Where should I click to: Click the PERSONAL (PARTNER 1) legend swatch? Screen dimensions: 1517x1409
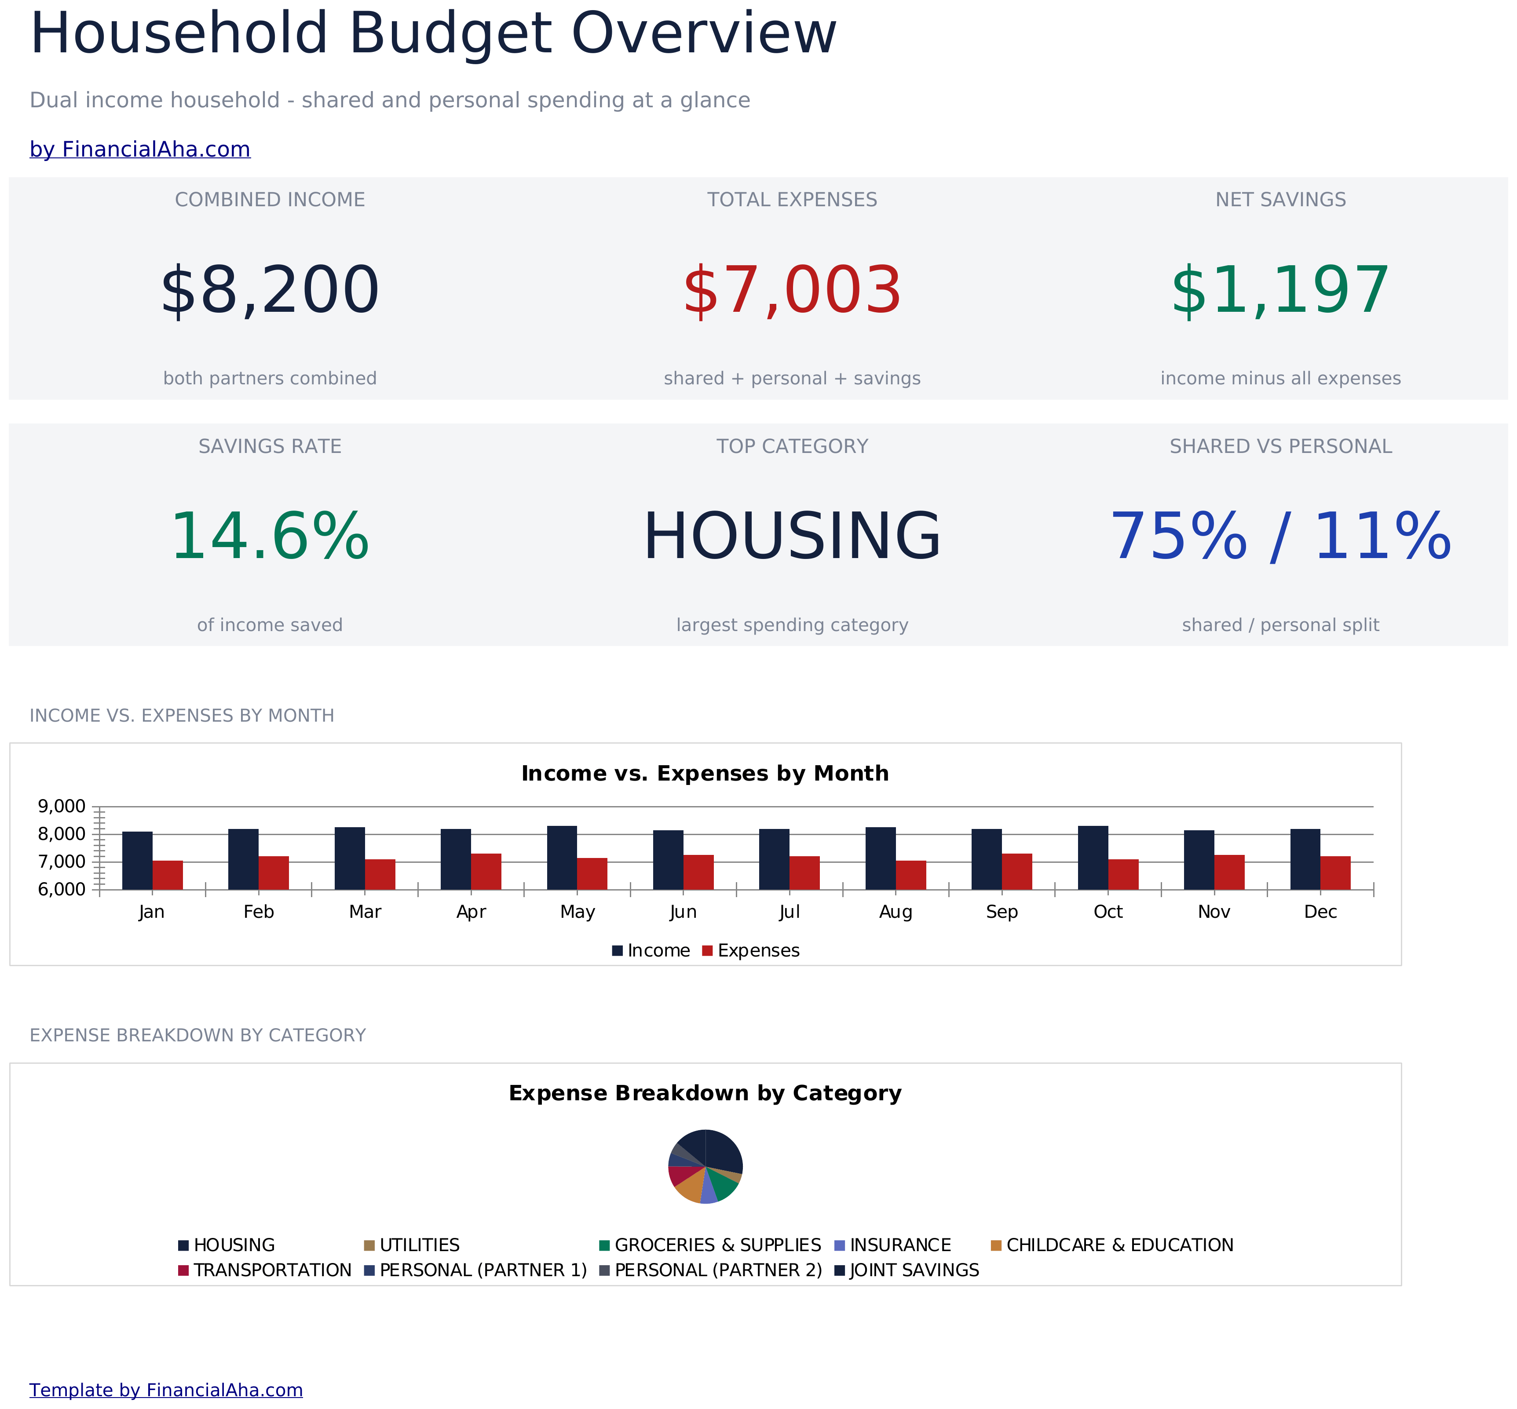click(369, 1270)
